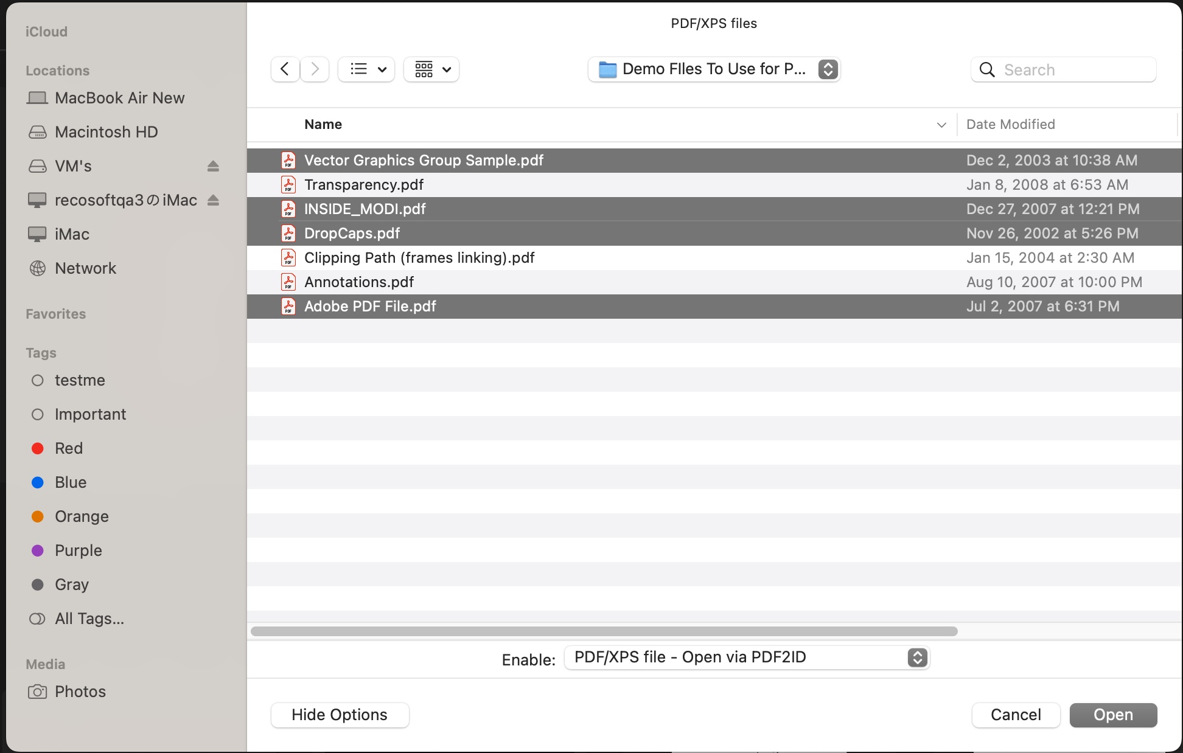
Task: Click the PDF icon next to Annotations.pdf
Action: (288, 282)
